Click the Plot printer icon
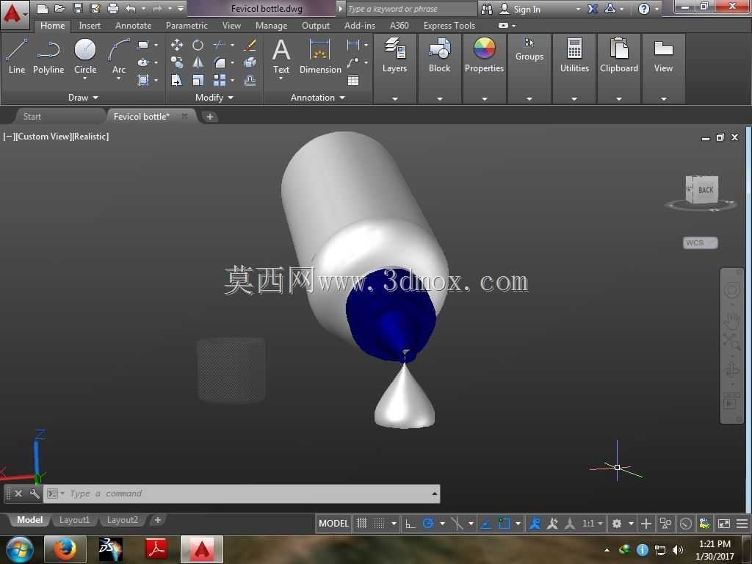The image size is (752, 564). [x=112, y=8]
